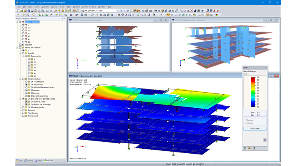
Task: Close the Project Navigator panel
Action: click(x=65, y=18)
